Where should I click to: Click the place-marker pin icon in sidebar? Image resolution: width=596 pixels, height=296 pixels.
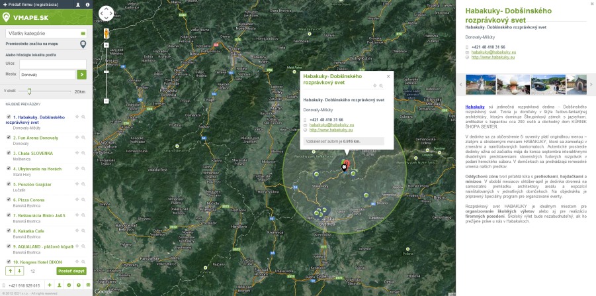83,44
